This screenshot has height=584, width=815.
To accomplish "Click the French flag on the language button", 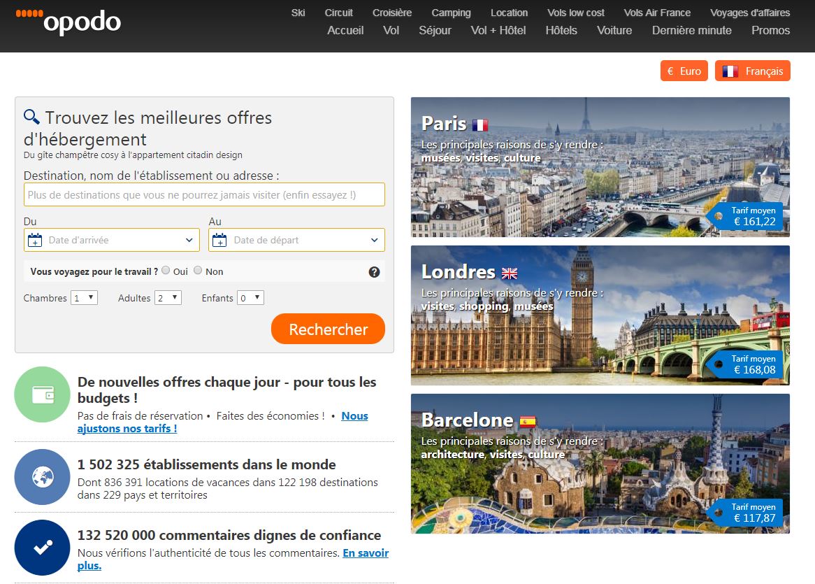I will point(731,71).
